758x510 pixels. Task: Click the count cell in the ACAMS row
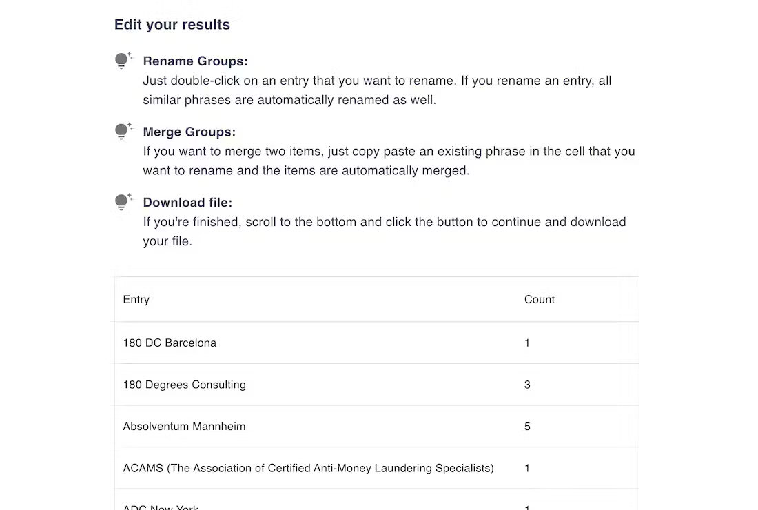click(527, 469)
